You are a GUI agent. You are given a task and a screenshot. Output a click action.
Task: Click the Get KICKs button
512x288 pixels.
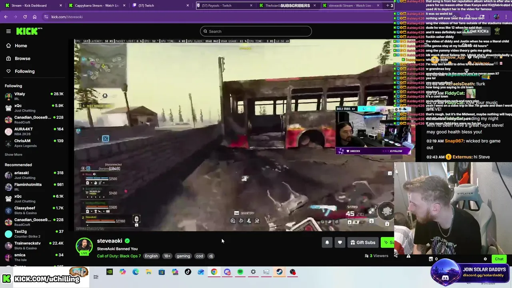(x=476, y=31)
